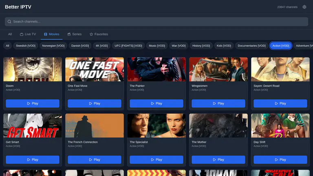
Task: Start playing Wingwomen
Action: tap(218, 103)
